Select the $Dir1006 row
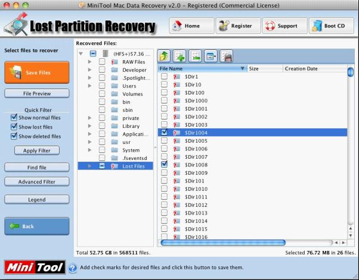The width and height of the screenshot is (359, 280). tap(252, 149)
